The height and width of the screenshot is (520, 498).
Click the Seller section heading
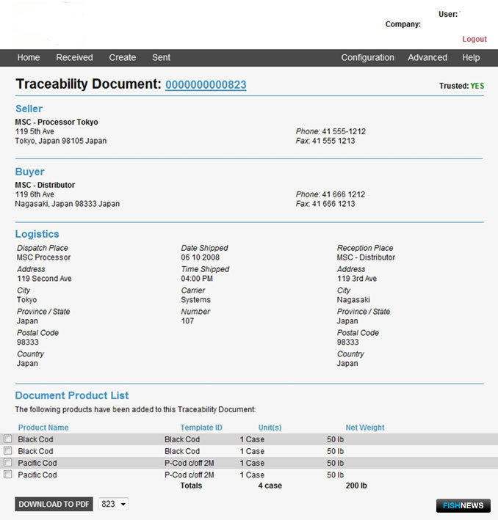click(29, 109)
